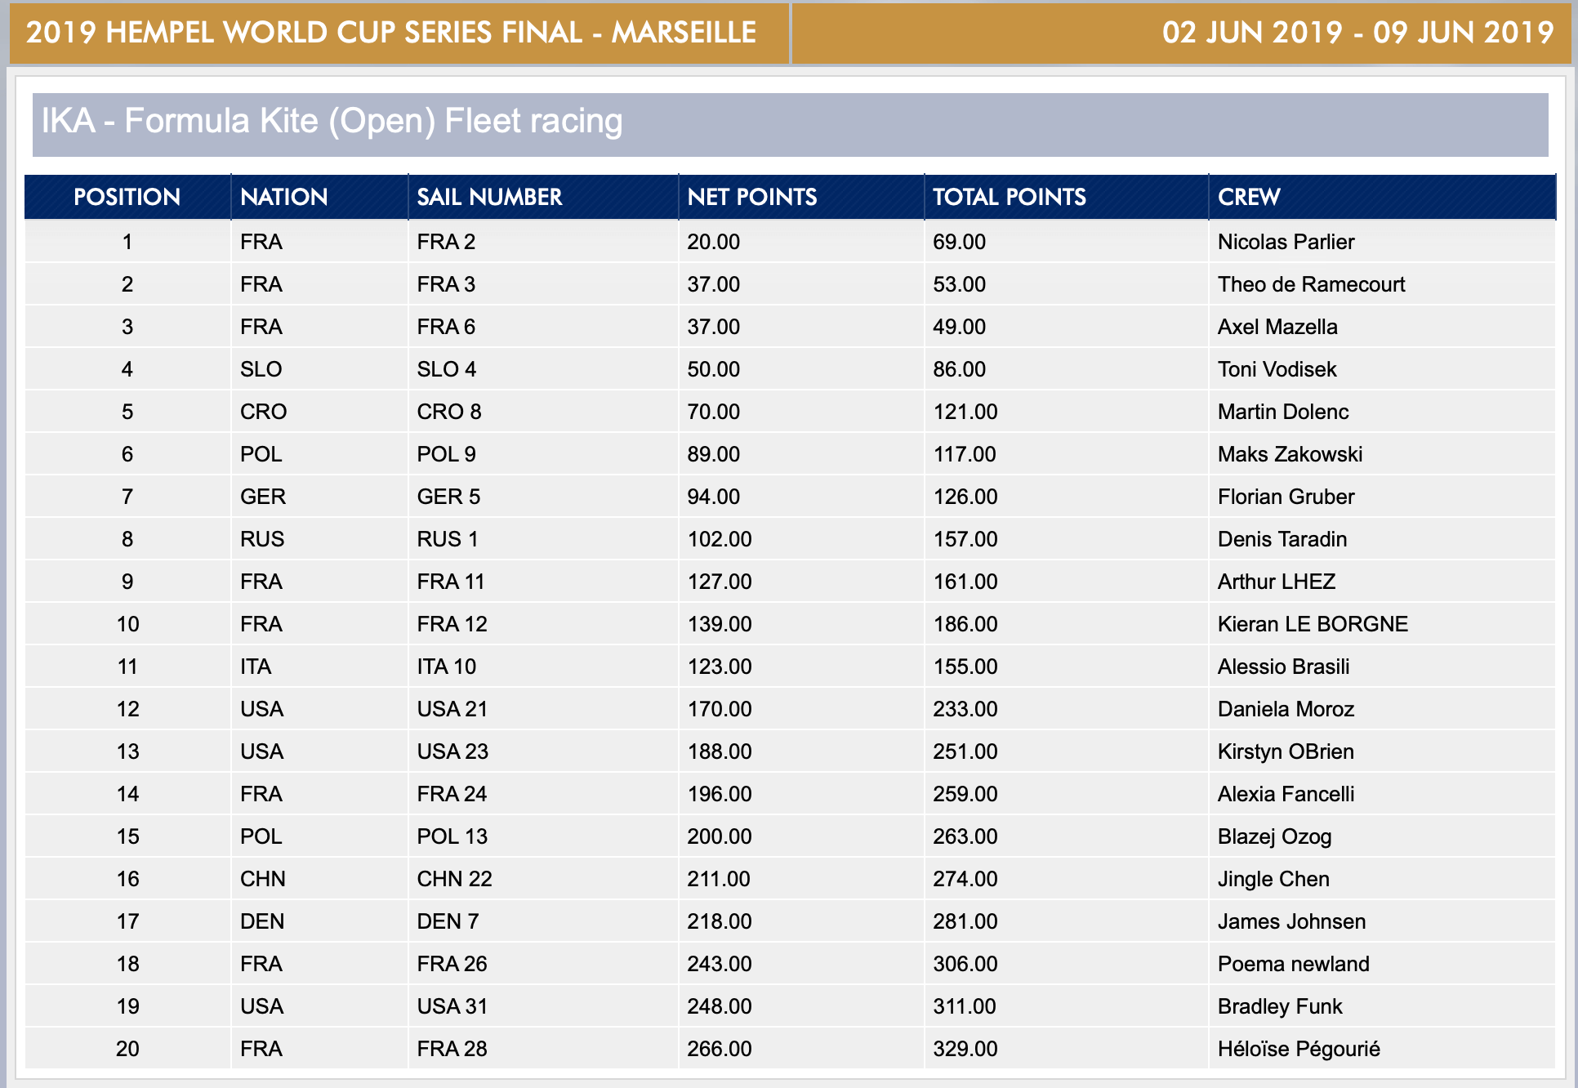Image resolution: width=1578 pixels, height=1088 pixels.
Task: Select crew name Denis Taradin
Action: (x=1282, y=539)
